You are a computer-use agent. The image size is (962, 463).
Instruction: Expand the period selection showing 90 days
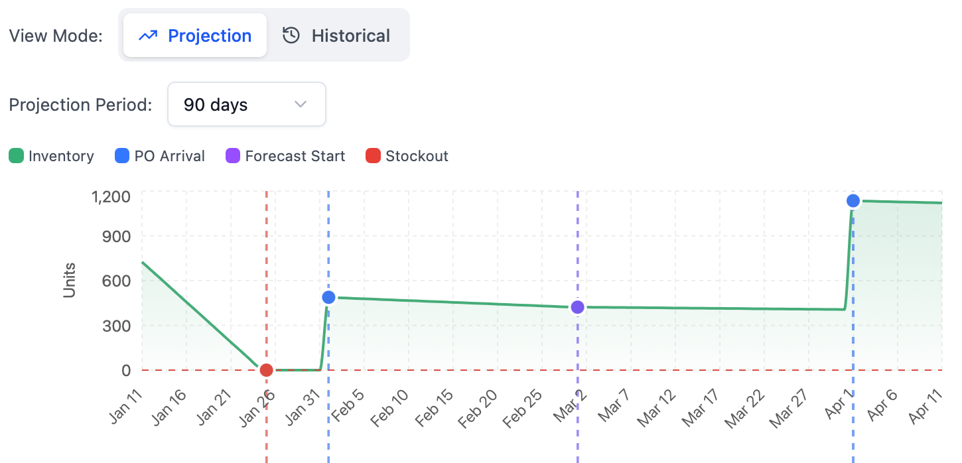coord(246,104)
